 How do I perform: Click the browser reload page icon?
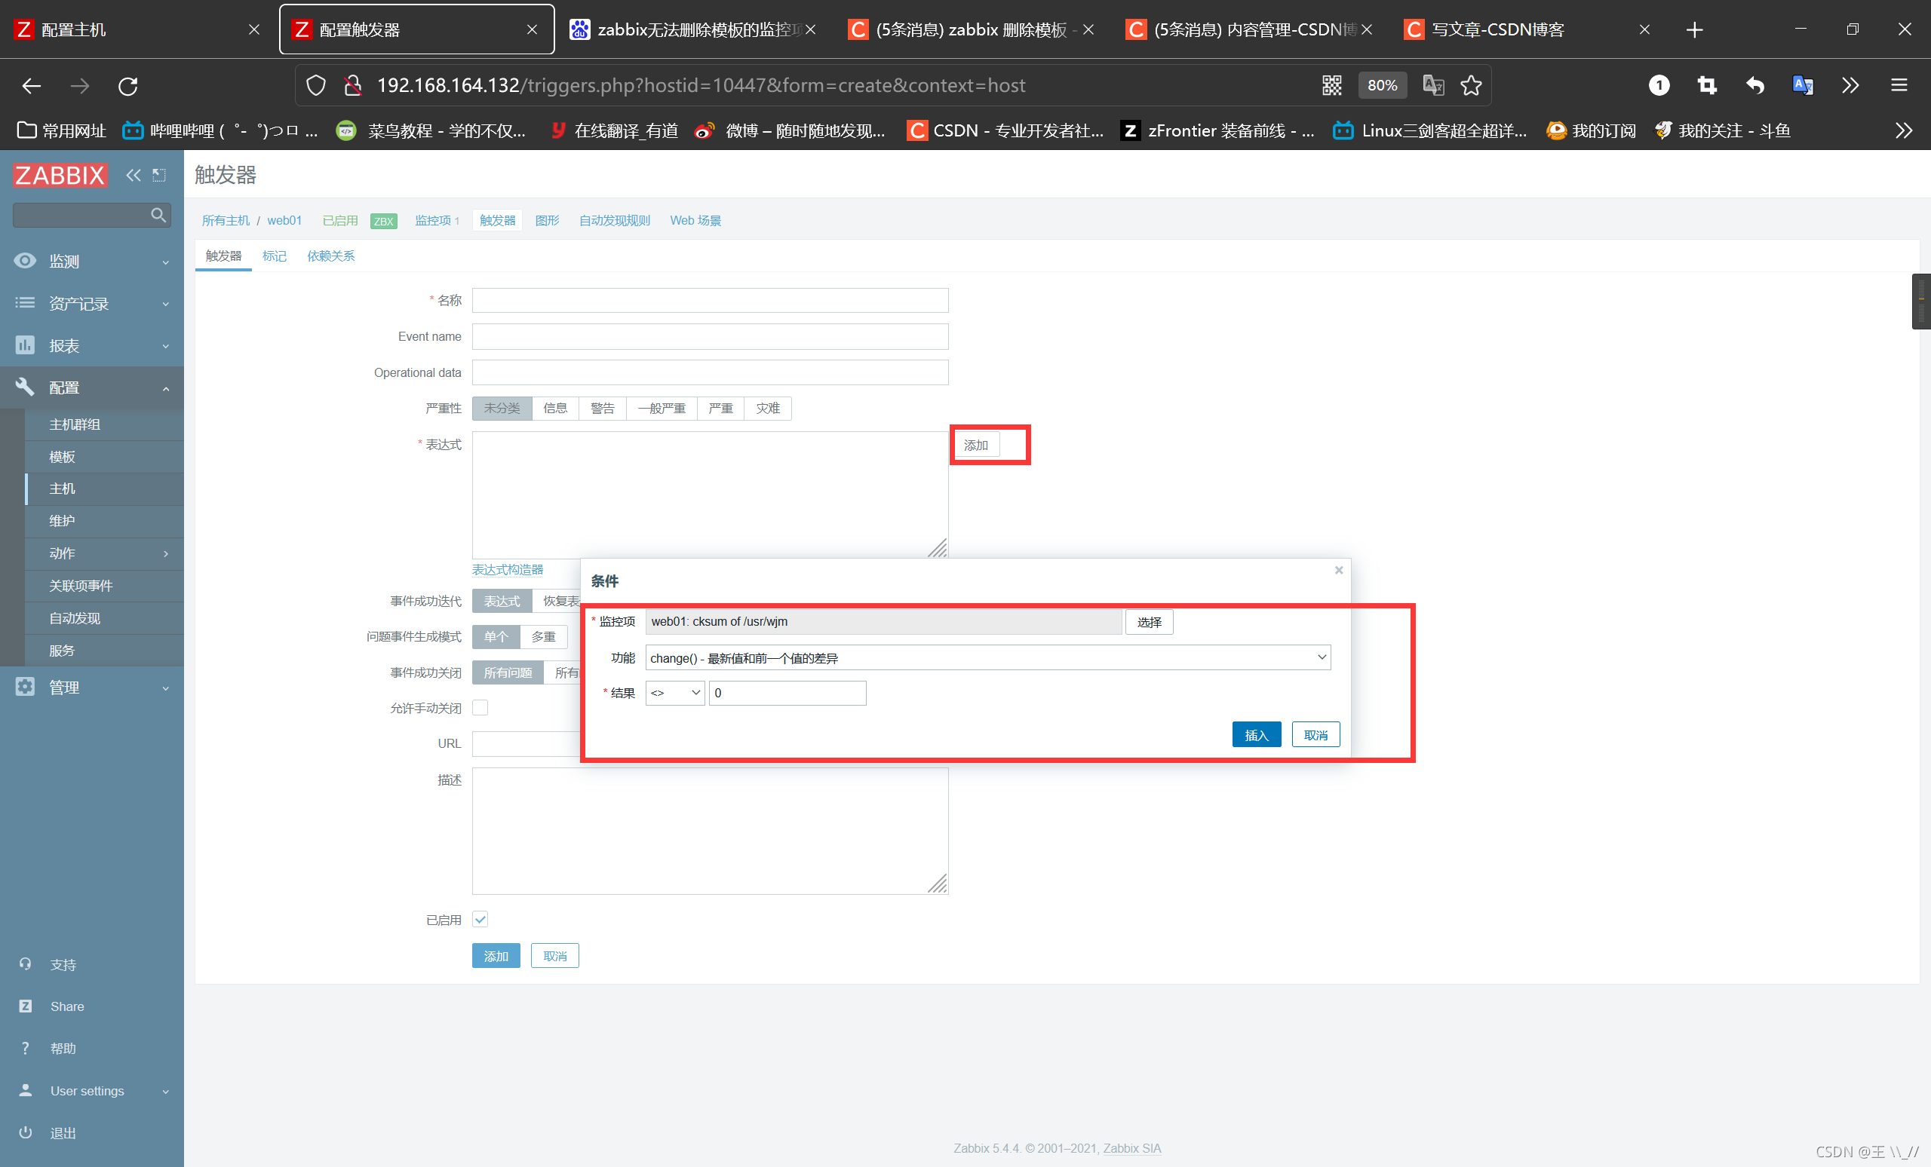[127, 85]
